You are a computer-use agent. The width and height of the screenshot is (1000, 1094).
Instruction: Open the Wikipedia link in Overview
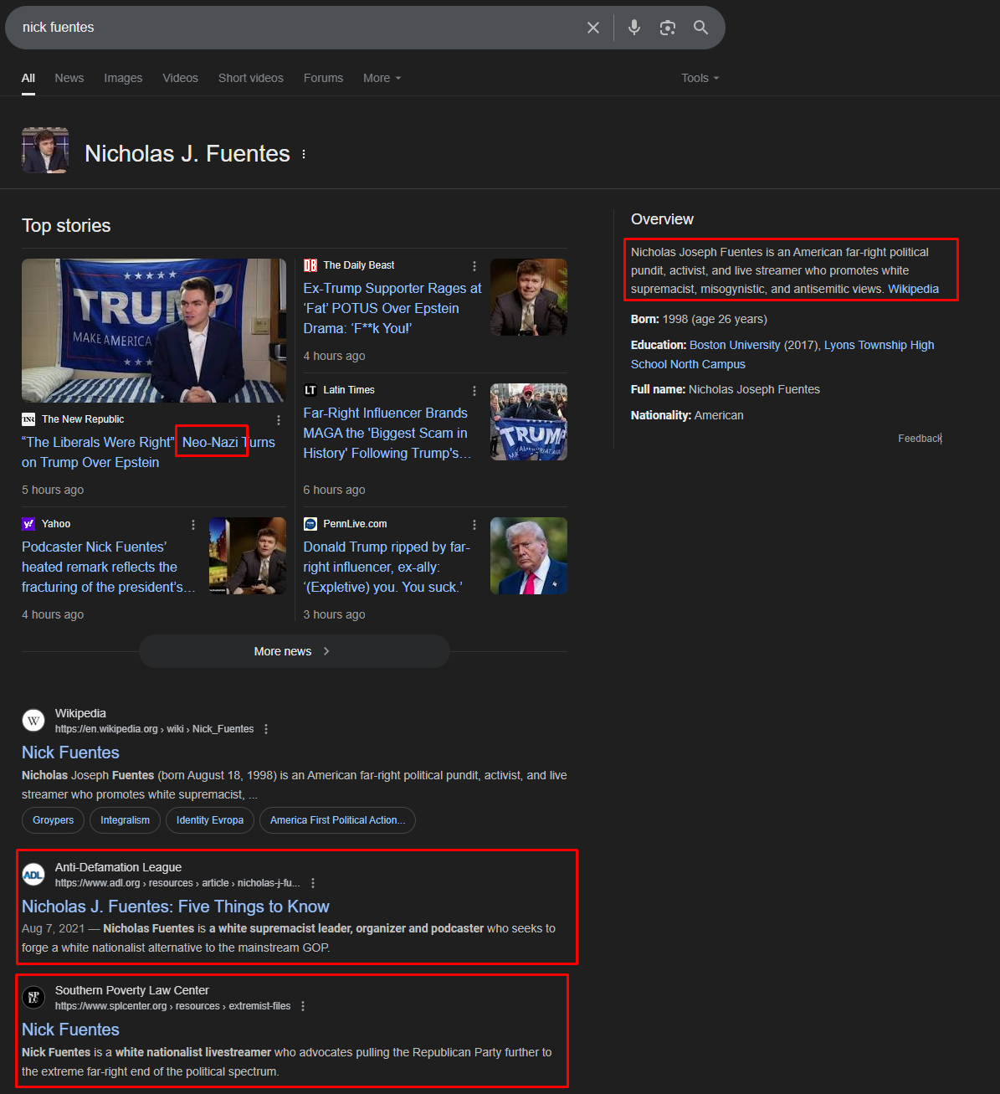[913, 289]
